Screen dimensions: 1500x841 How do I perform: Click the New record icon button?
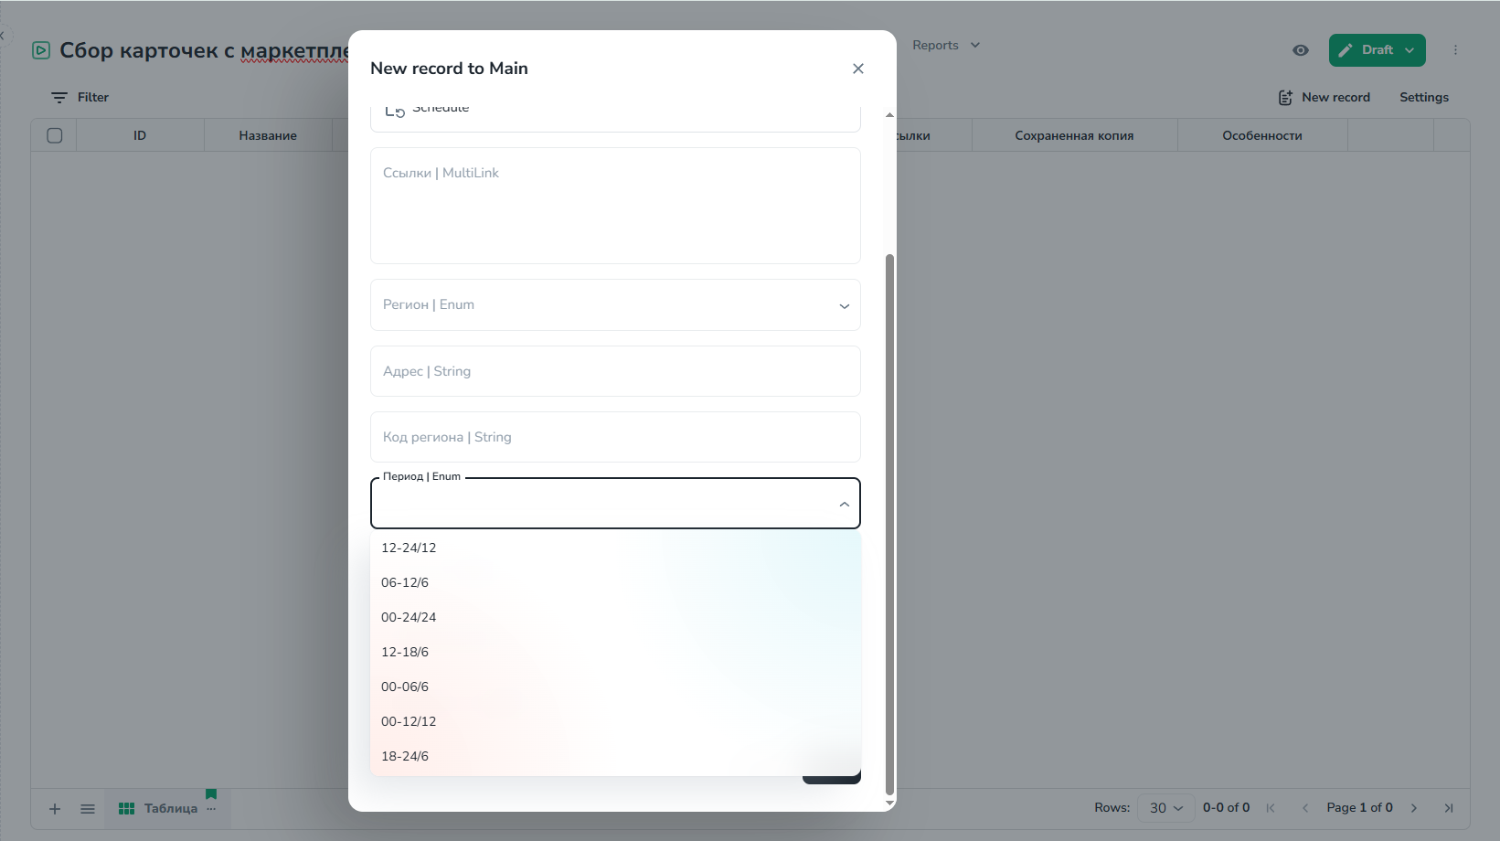click(x=1285, y=98)
